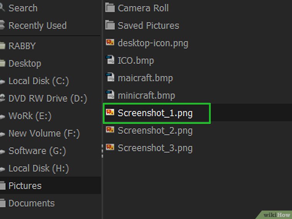This screenshot has height=219, width=292.
Task: Click the Screenshot_3.png file icon
Action: [x=110, y=148]
